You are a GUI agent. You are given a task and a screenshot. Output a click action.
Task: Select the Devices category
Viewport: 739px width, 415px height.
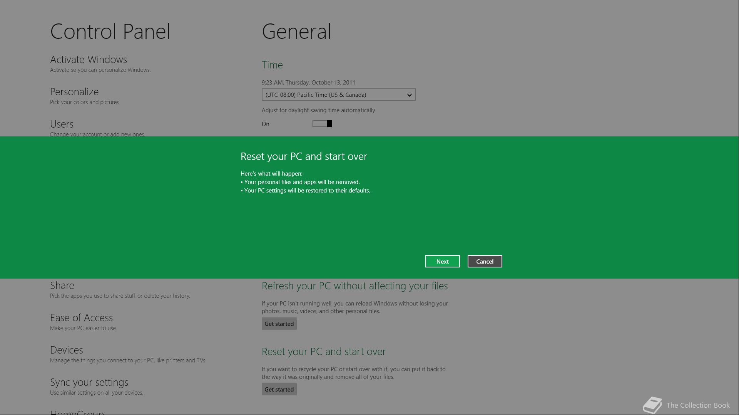coord(67,350)
